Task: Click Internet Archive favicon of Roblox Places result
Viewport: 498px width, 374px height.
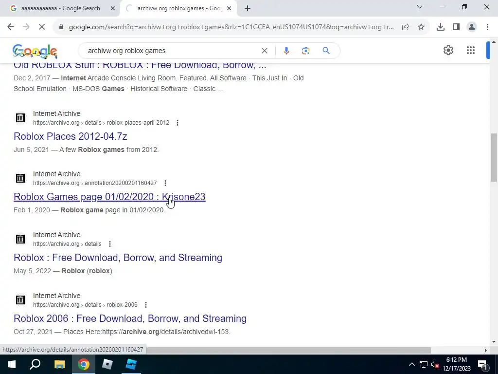Action: [x=20, y=118]
